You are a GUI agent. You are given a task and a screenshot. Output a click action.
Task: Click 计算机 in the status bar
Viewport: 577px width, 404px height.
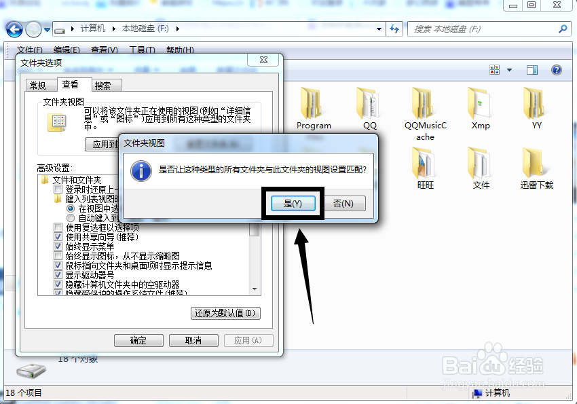point(498,393)
